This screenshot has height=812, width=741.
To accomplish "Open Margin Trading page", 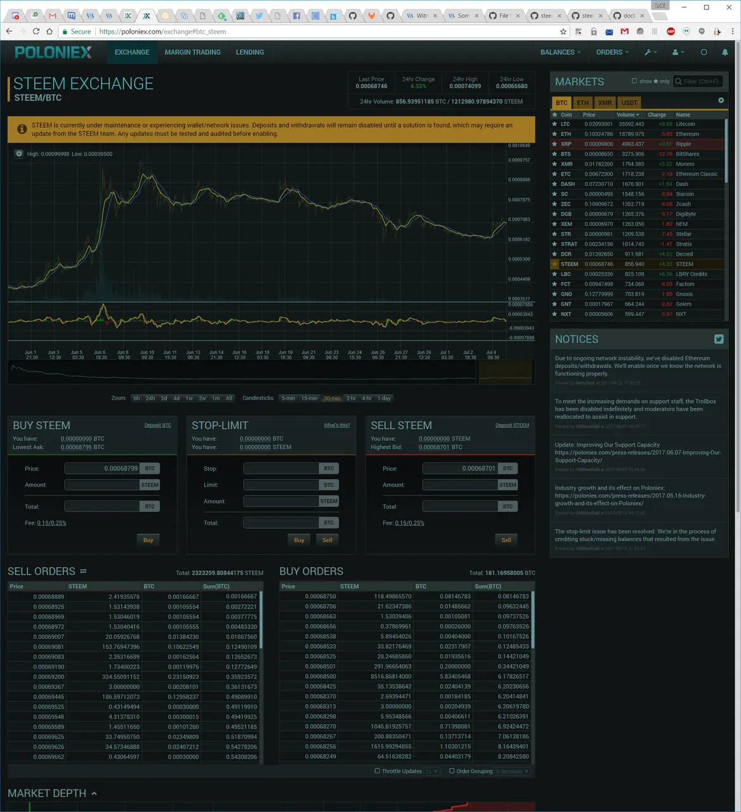I will pos(193,52).
